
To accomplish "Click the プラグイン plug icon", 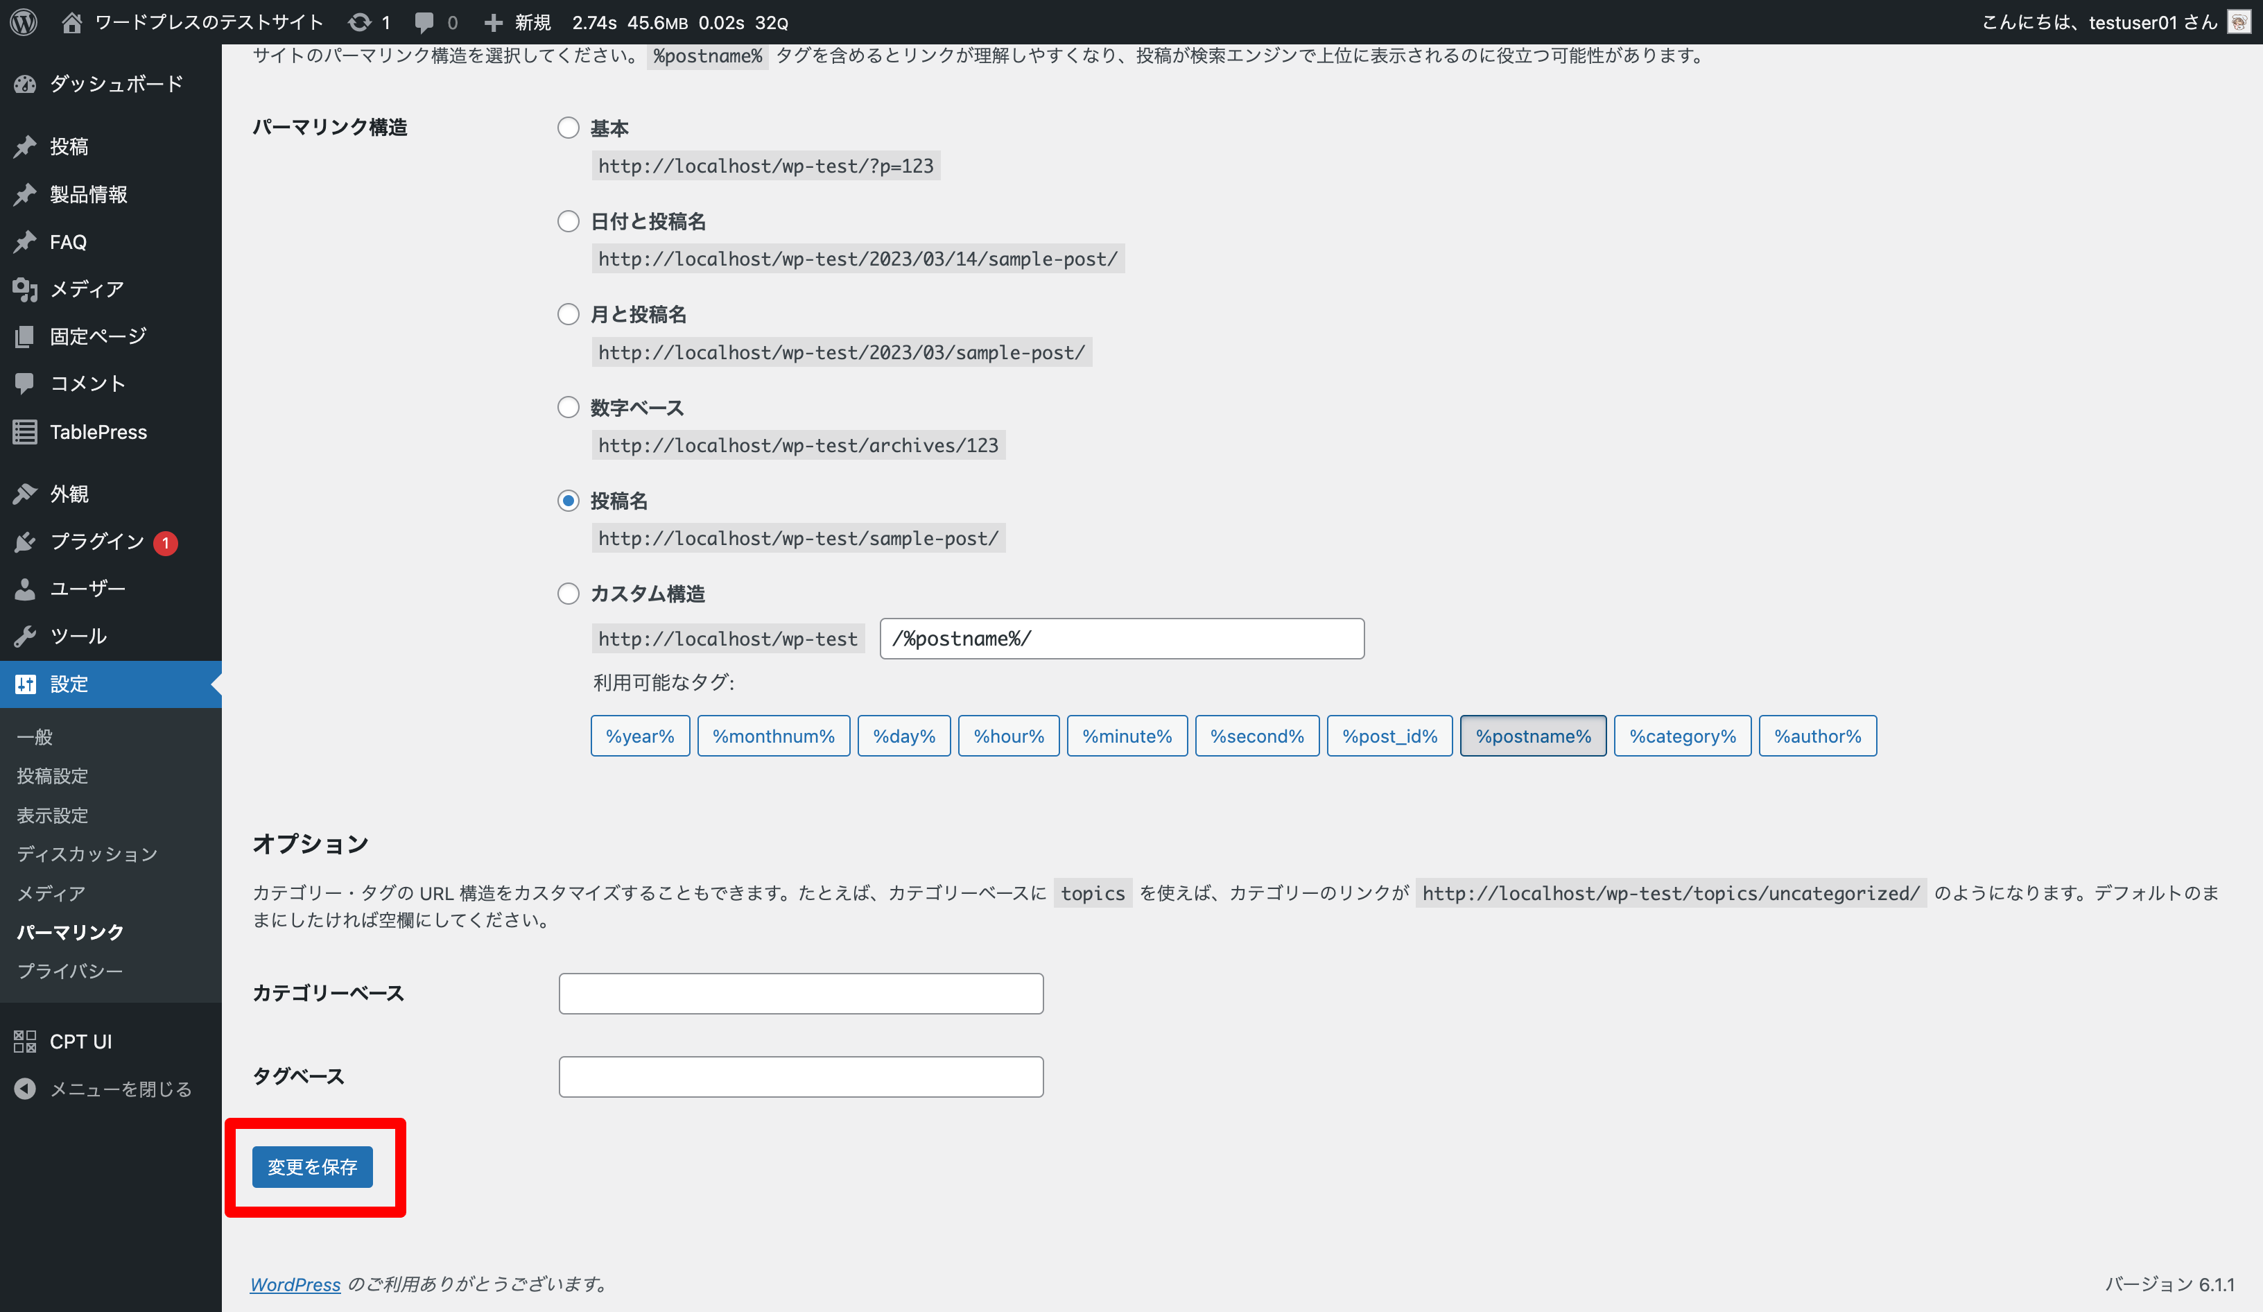I will pyautogui.click(x=25, y=542).
